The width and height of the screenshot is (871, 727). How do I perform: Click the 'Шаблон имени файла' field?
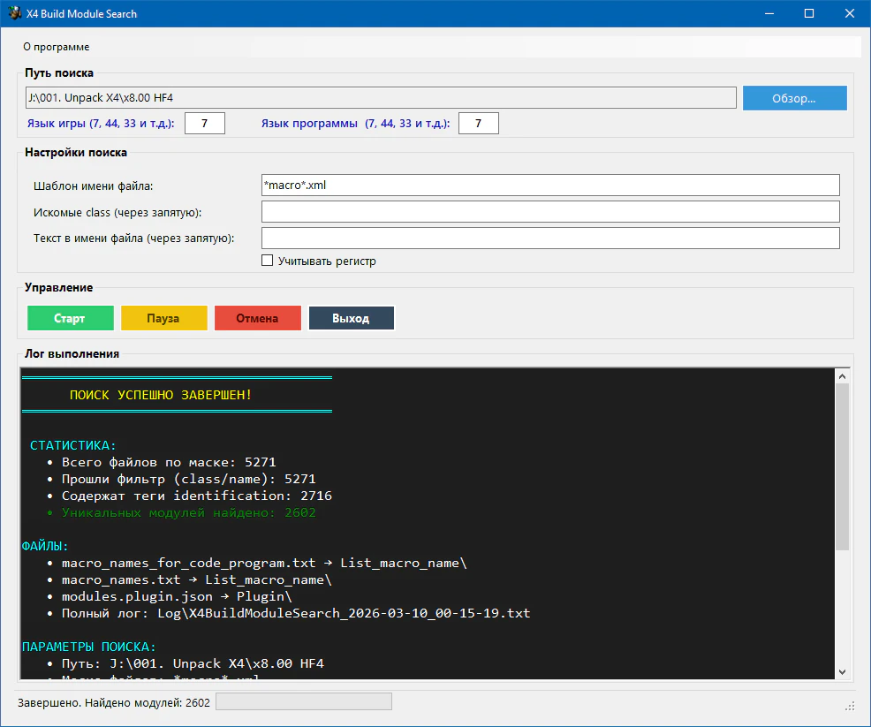tap(549, 186)
